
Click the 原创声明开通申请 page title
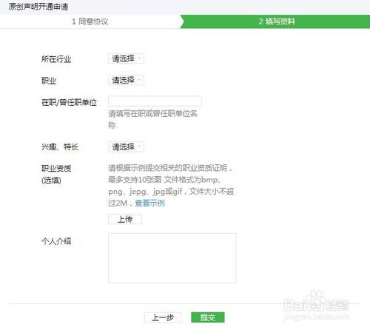click(x=38, y=7)
